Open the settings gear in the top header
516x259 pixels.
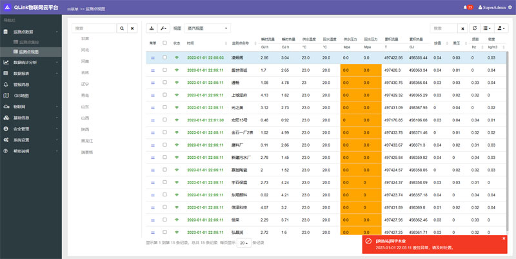click(510, 7)
